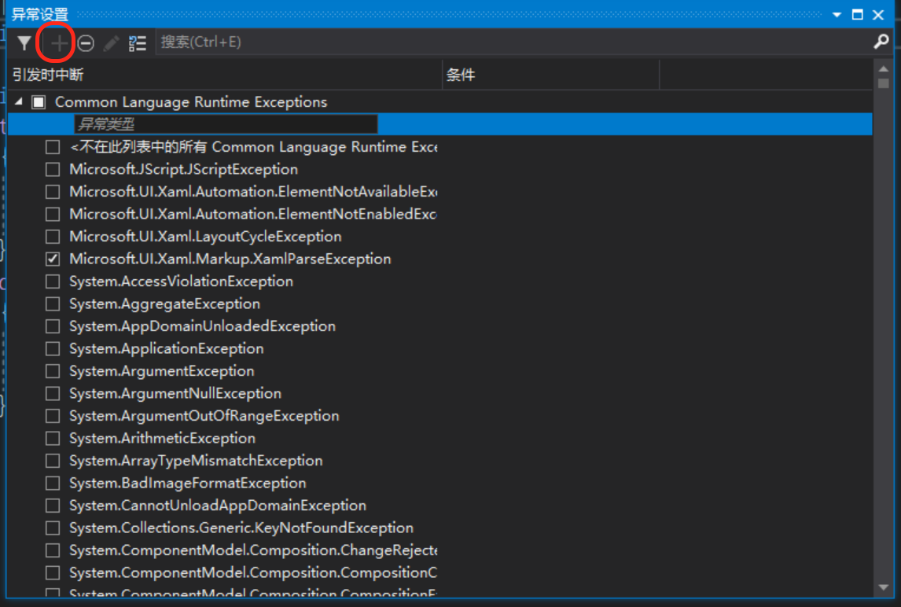
Task: Click the 条件 column header
Action: [x=461, y=75]
